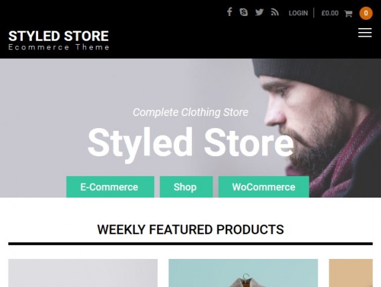
Task: Click the STYLED STORE site title
Action: click(x=59, y=36)
